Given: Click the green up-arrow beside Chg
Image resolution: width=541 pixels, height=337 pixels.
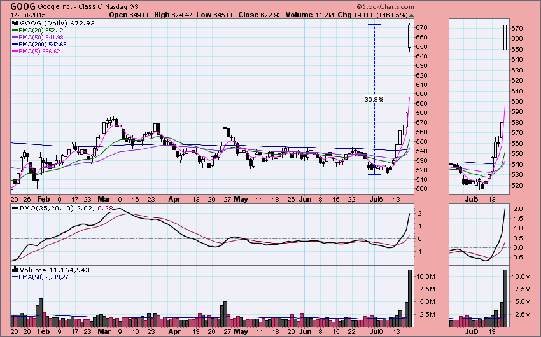Looking at the screenshot, I should point(411,14).
